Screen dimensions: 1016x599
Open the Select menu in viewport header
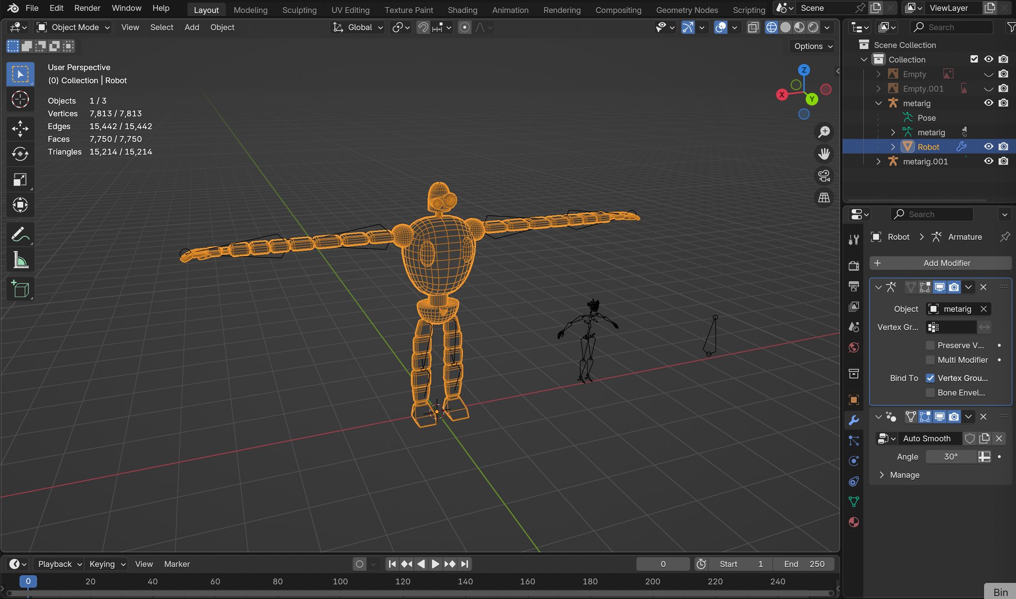tap(162, 27)
